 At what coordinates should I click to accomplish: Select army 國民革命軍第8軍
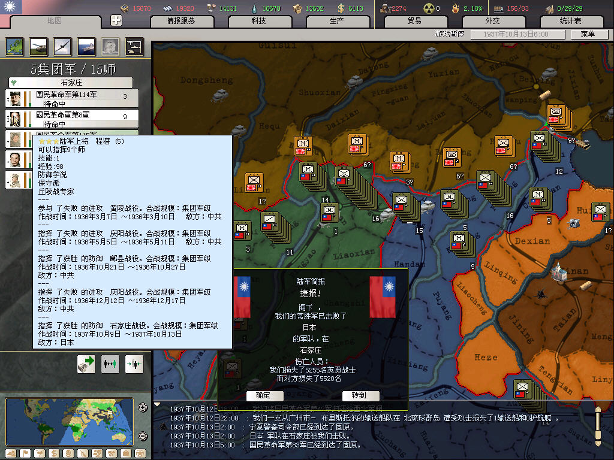pos(72,119)
